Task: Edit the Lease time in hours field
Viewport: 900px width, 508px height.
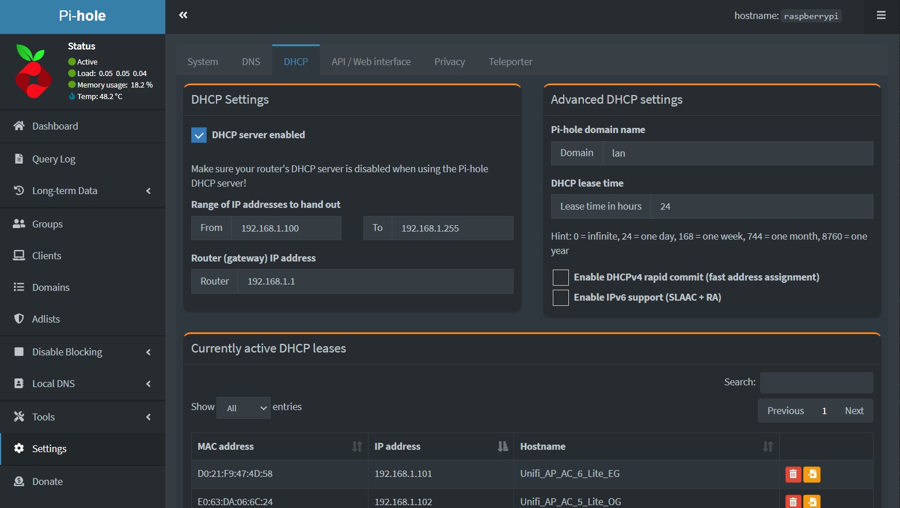Action: click(x=762, y=206)
